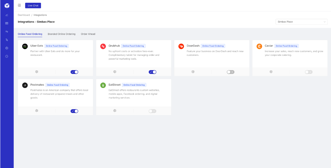Collapse the sidebar menu fold icon
The width and height of the screenshot is (331, 168).
(19, 5)
